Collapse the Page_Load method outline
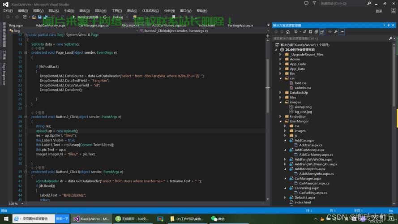Image resolution: width=398 pixels, height=224 pixels. (26, 52)
